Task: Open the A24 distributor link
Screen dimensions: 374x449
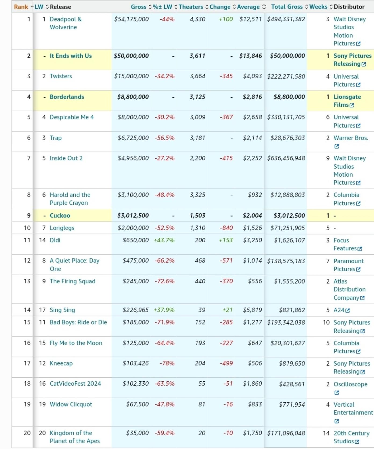Action: point(339,310)
